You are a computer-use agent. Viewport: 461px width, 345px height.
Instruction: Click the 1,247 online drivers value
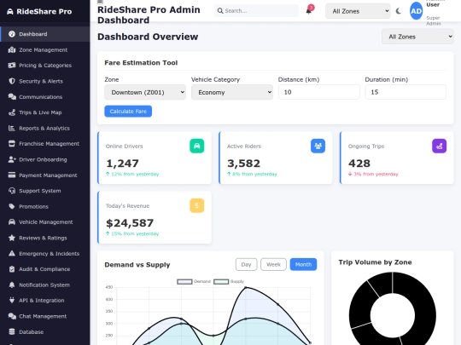point(122,164)
